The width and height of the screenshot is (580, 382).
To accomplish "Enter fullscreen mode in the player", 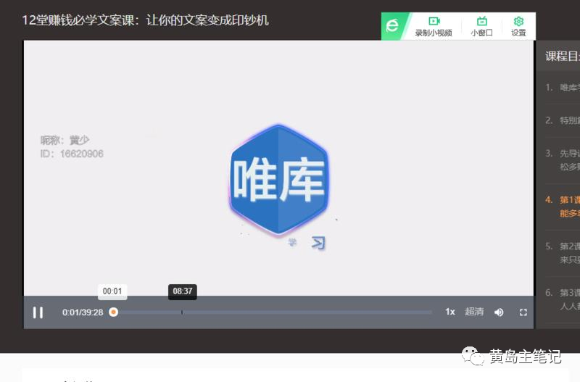I will click(523, 312).
